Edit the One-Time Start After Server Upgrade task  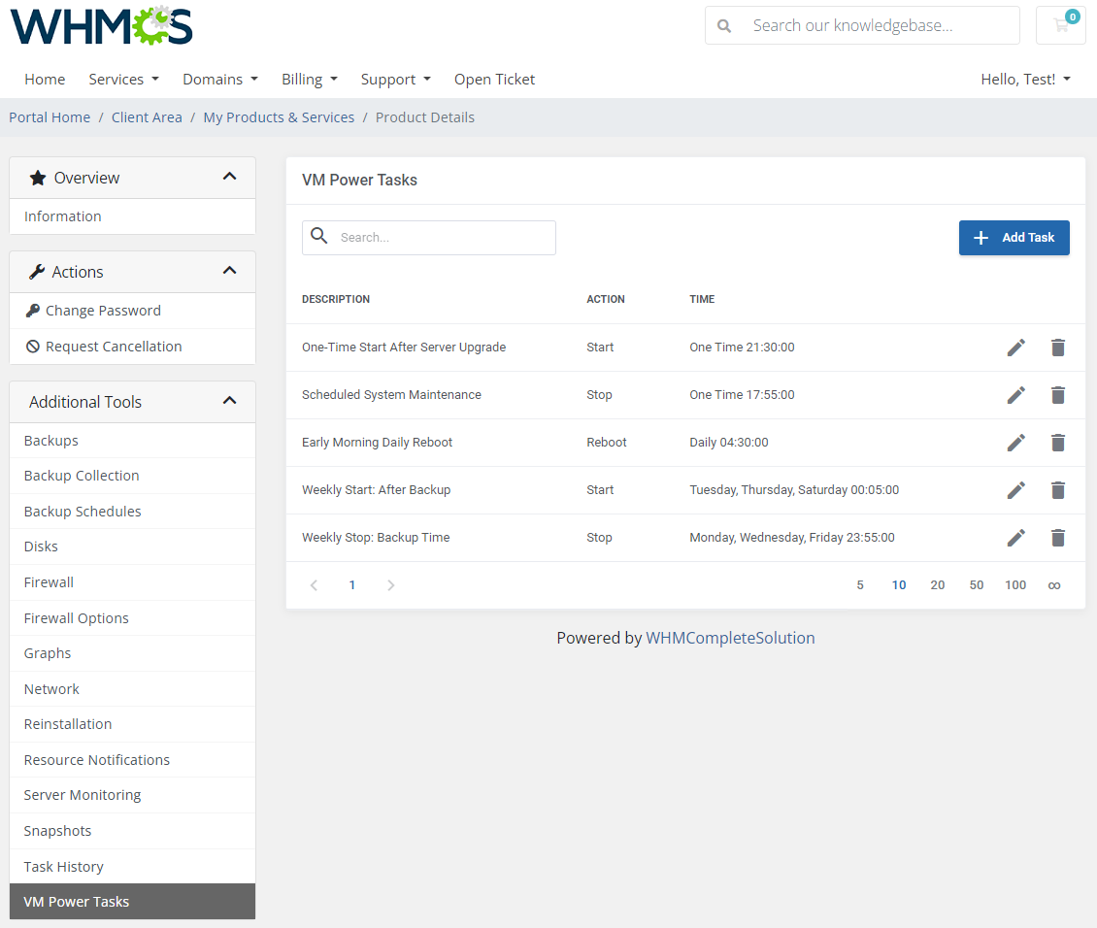(1015, 348)
